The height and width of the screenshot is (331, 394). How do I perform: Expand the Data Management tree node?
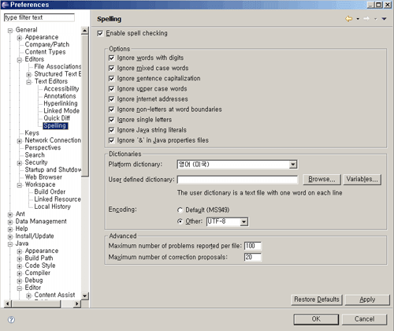coord(10,222)
